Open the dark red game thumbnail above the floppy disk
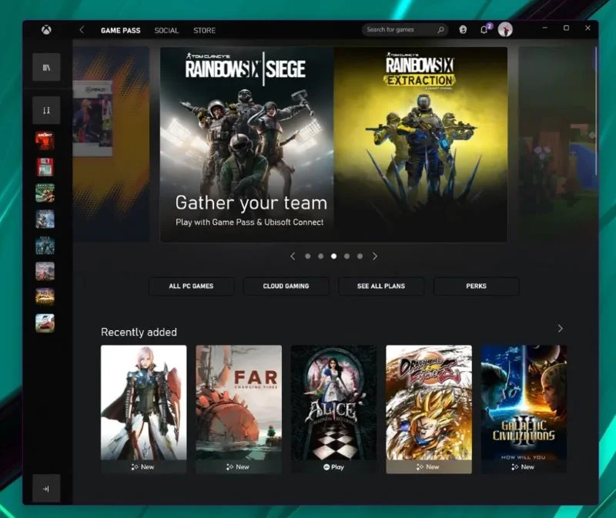Image resolution: width=616 pixels, height=518 pixels. (45, 141)
